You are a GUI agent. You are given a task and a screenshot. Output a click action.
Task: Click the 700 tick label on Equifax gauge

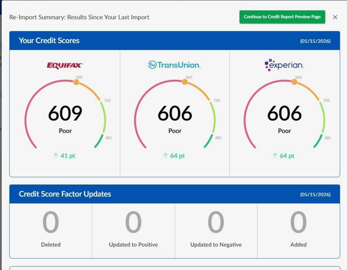[107, 101]
